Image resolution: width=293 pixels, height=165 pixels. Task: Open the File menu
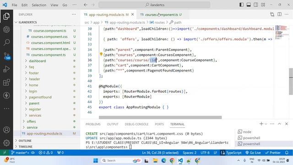[x=14, y=5]
